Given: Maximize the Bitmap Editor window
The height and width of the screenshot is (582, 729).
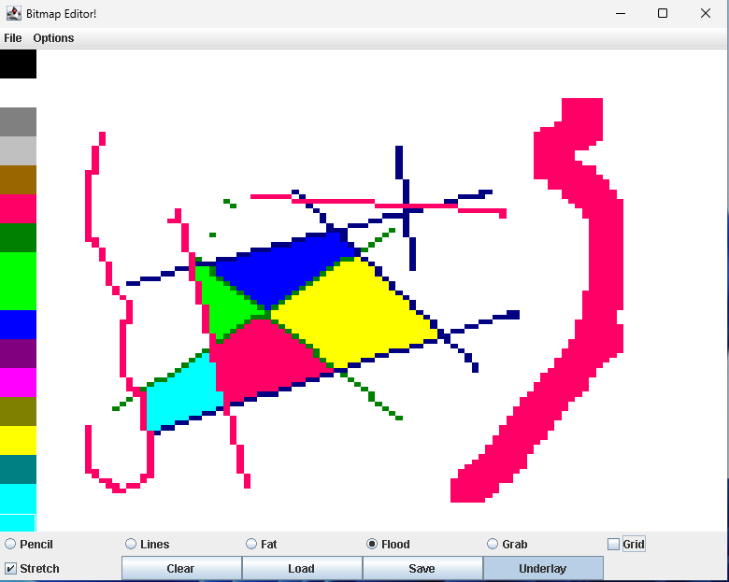Looking at the screenshot, I should coord(663,13).
